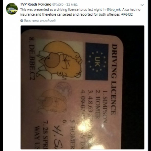Click 'Язык твита: английский' language label

40,20
